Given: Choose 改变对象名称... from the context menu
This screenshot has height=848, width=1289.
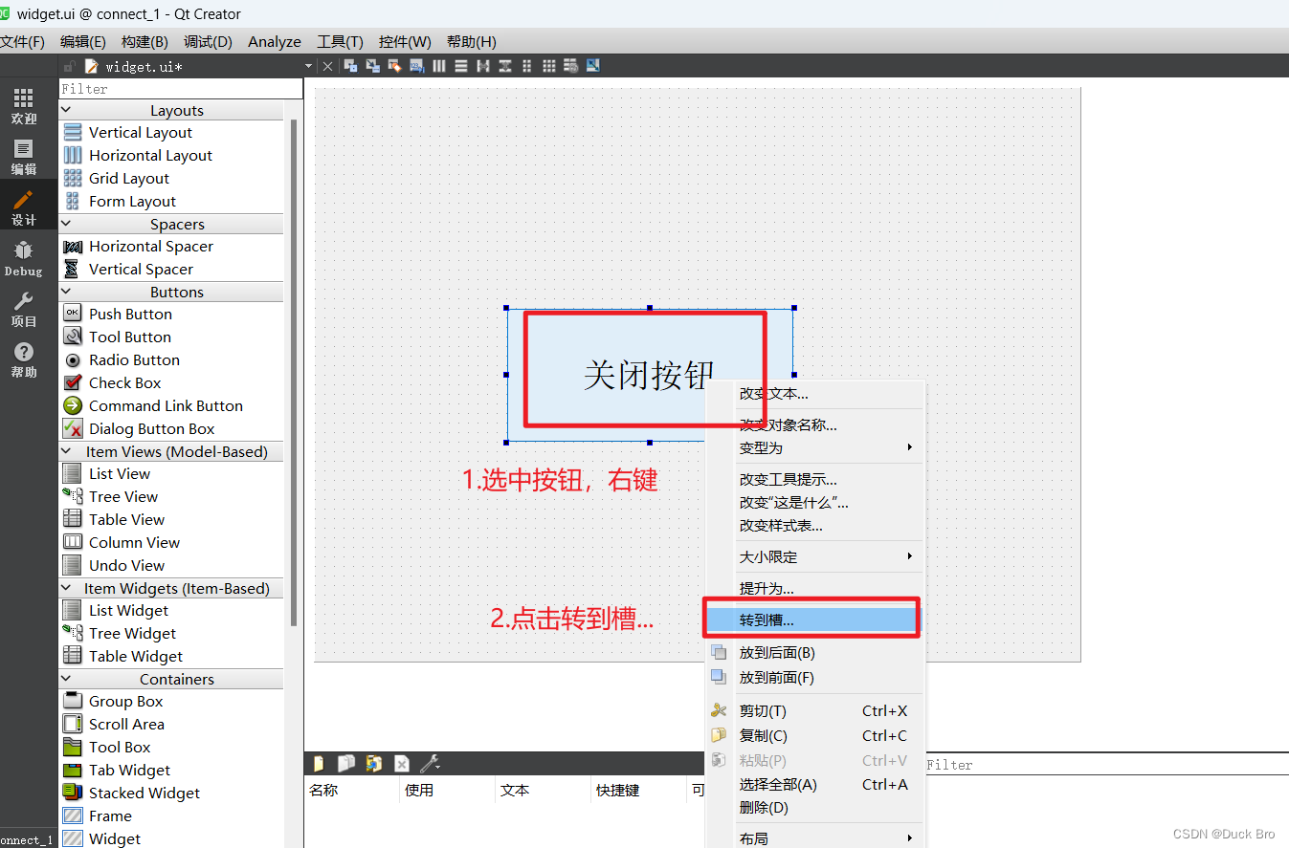Looking at the screenshot, I should (x=815, y=424).
